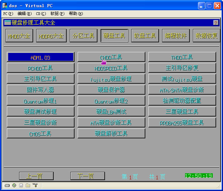Launch the ADM1.03 tool

41,57
